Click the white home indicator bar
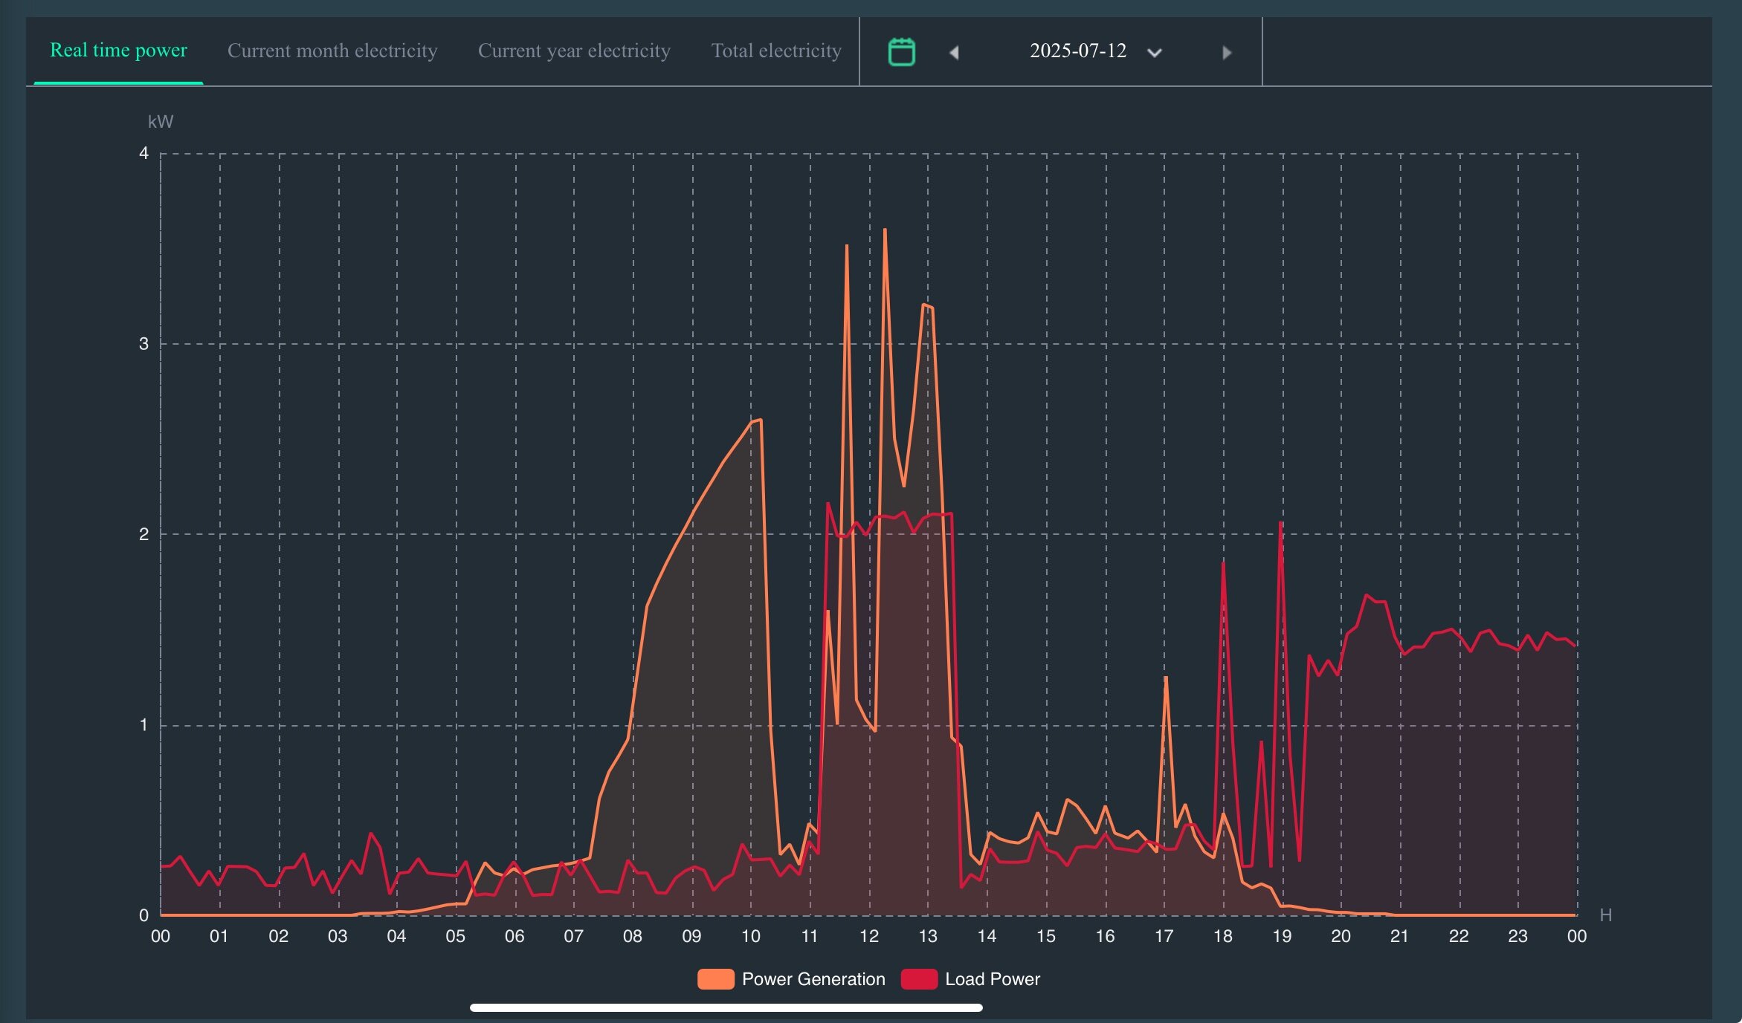Image resolution: width=1742 pixels, height=1023 pixels. point(726,1008)
